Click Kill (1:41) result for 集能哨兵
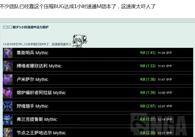 148,53
